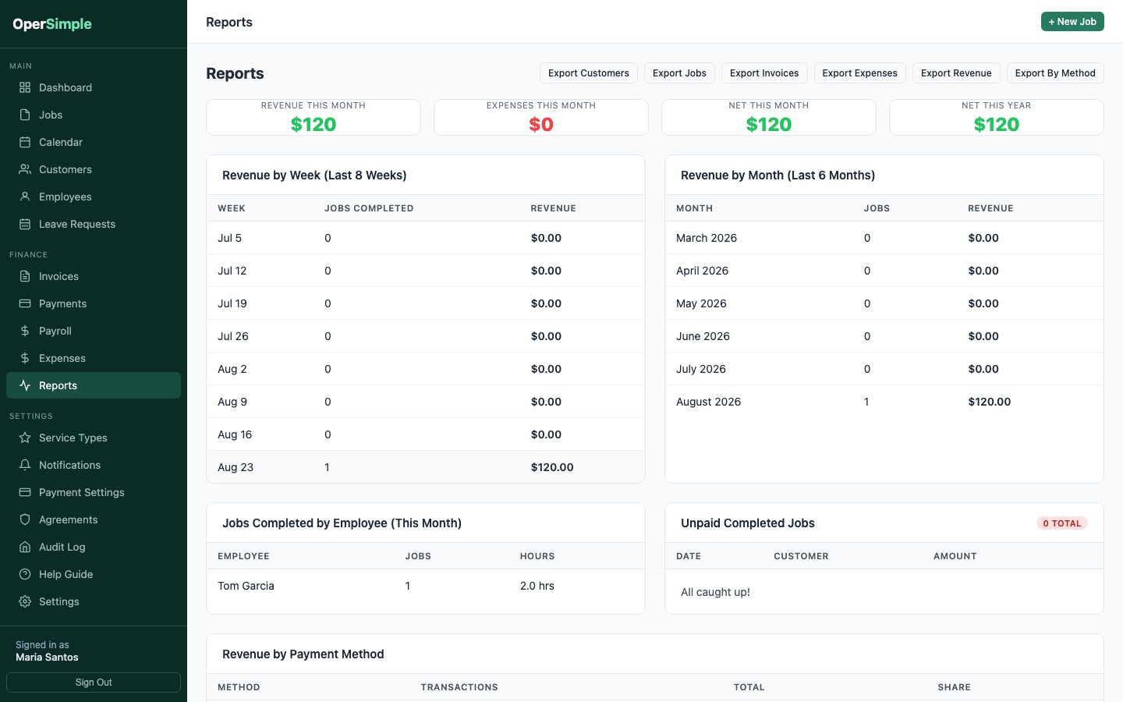Click the + New Job button
The image size is (1123, 702).
click(1072, 22)
